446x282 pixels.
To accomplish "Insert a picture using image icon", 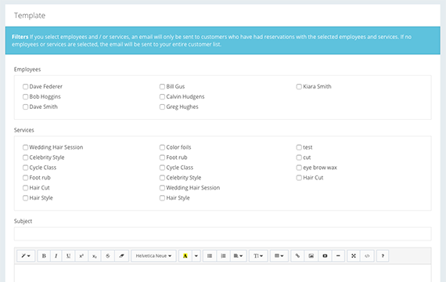I will (x=311, y=256).
